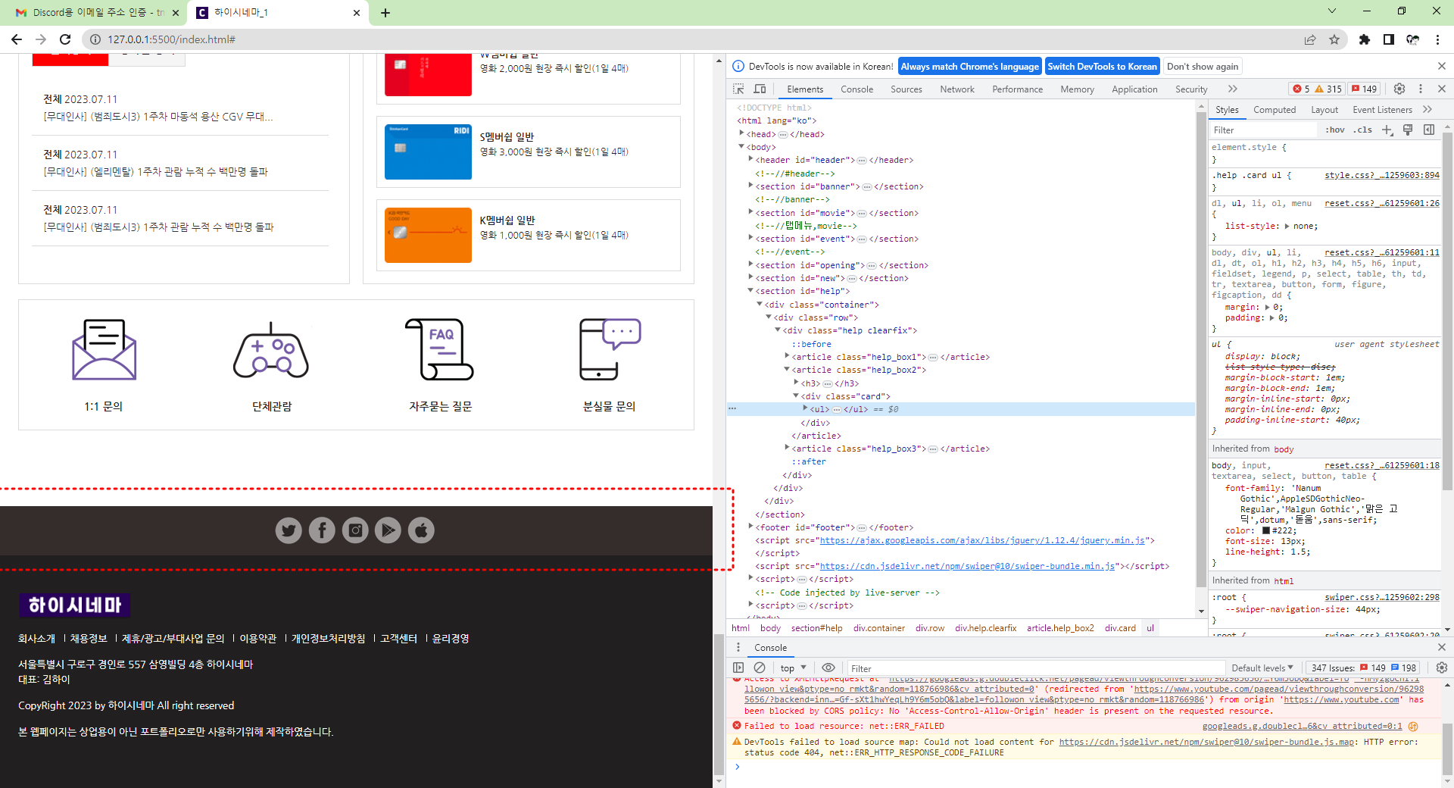Open the jquery.min.js script link
The image size is (1454, 788).
(x=983, y=540)
